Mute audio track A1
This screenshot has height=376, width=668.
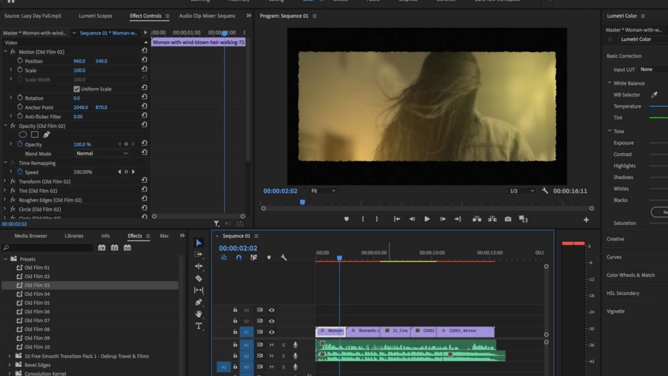pos(271,345)
